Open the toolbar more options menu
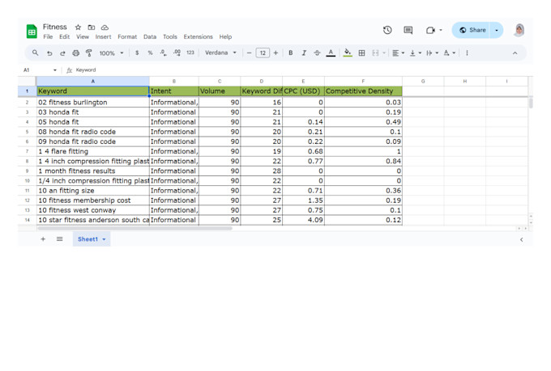The width and height of the screenshot is (551, 371). point(467,53)
